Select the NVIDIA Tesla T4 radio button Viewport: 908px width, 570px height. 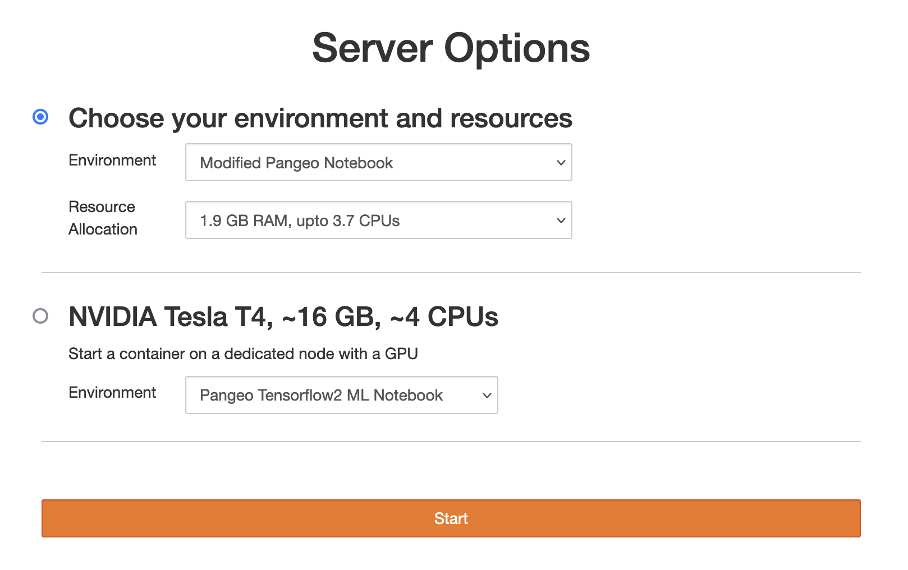(x=40, y=316)
